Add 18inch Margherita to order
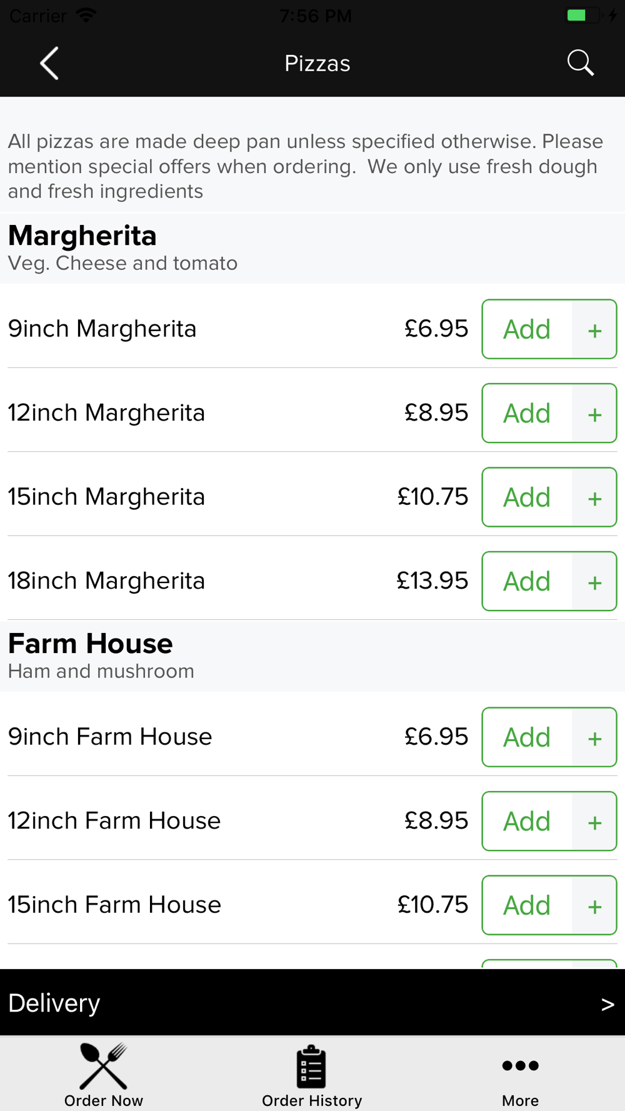625x1111 pixels. click(527, 581)
